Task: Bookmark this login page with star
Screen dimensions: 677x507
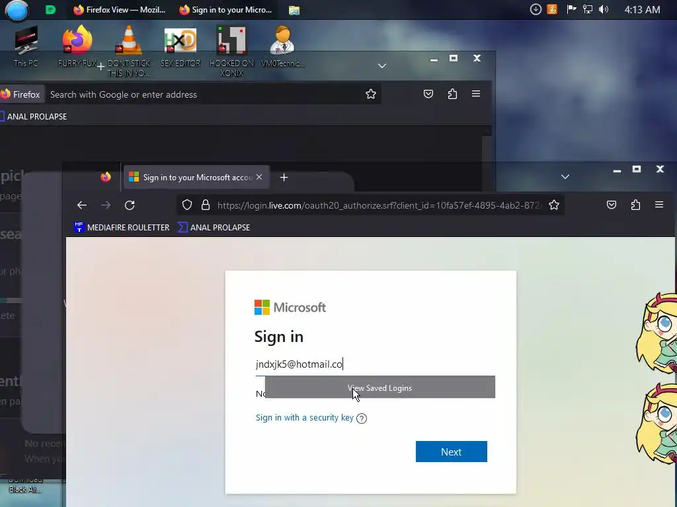Action: point(554,205)
